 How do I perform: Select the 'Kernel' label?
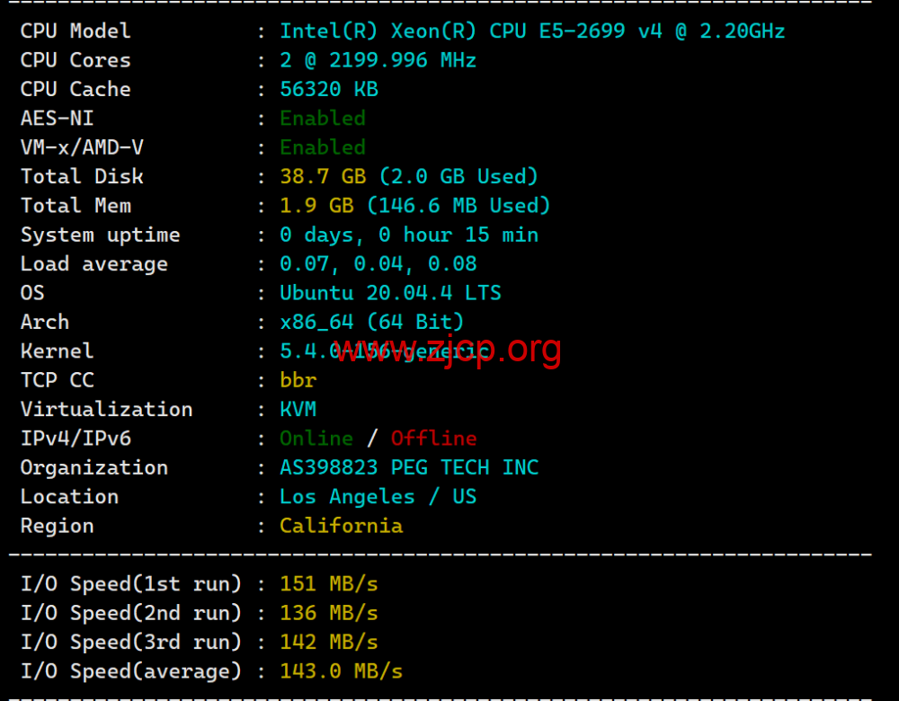[57, 351]
